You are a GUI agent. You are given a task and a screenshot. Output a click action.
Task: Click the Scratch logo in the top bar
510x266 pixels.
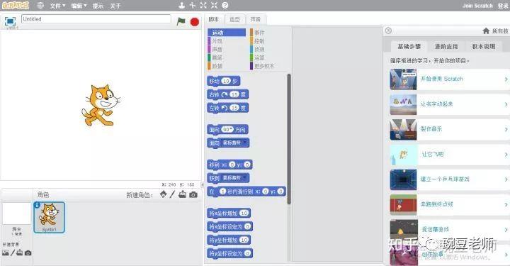[x=16, y=5]
